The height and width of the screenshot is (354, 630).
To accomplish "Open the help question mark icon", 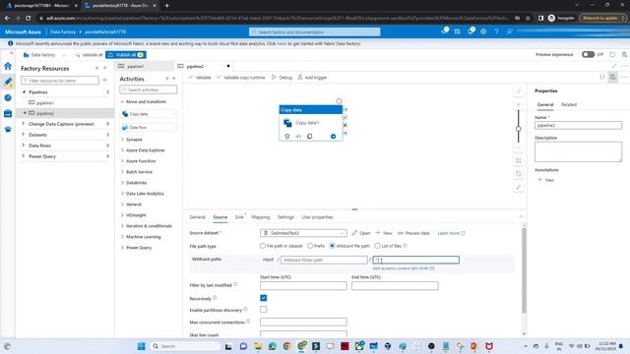I will click(x=496, y=31).
